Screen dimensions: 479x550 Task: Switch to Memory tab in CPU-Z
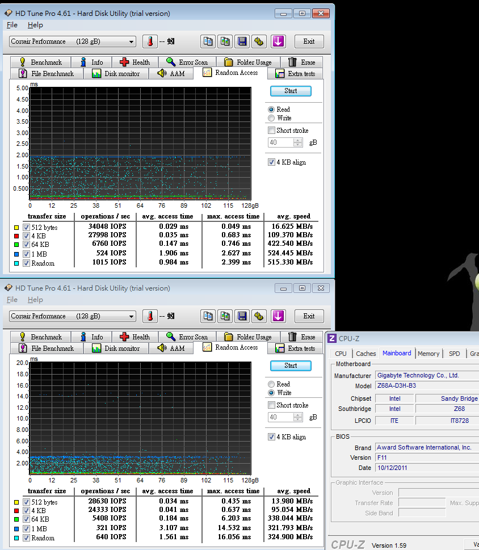pos(428,354)
